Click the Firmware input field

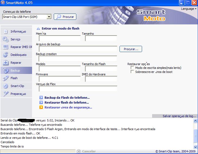pos(60,79)
